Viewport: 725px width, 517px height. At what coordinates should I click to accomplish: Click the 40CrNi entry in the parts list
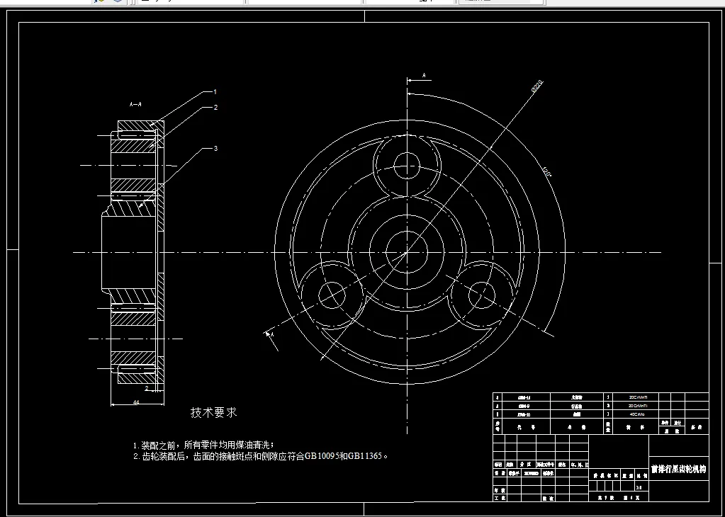click(x=636, y=414)
